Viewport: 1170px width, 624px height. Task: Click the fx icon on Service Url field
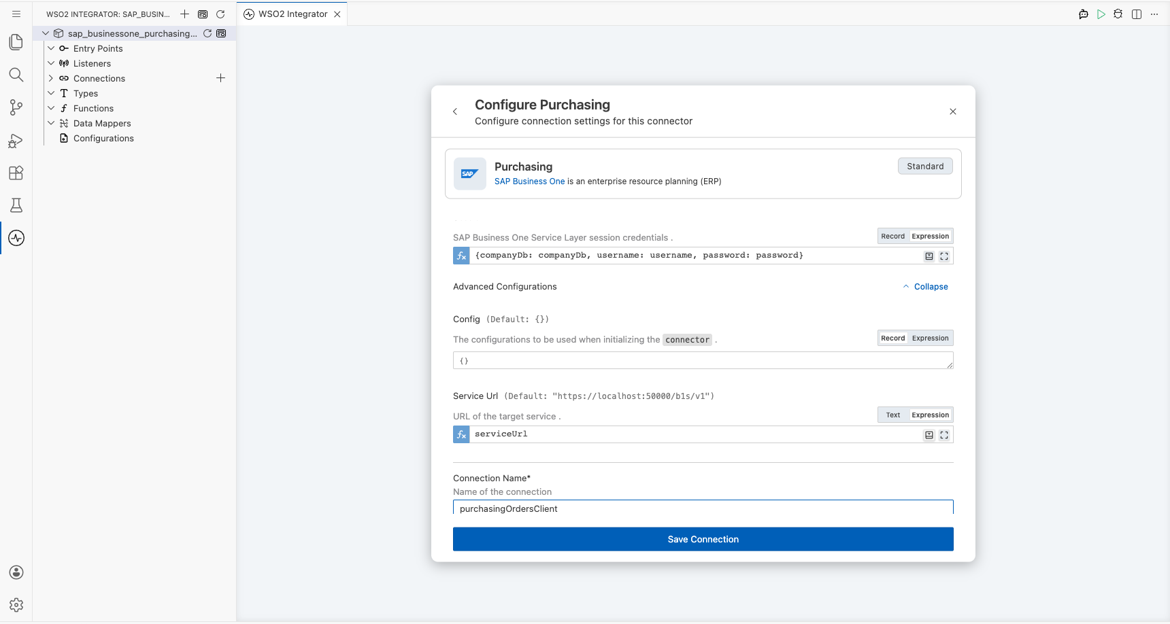(x=461, y=434)
